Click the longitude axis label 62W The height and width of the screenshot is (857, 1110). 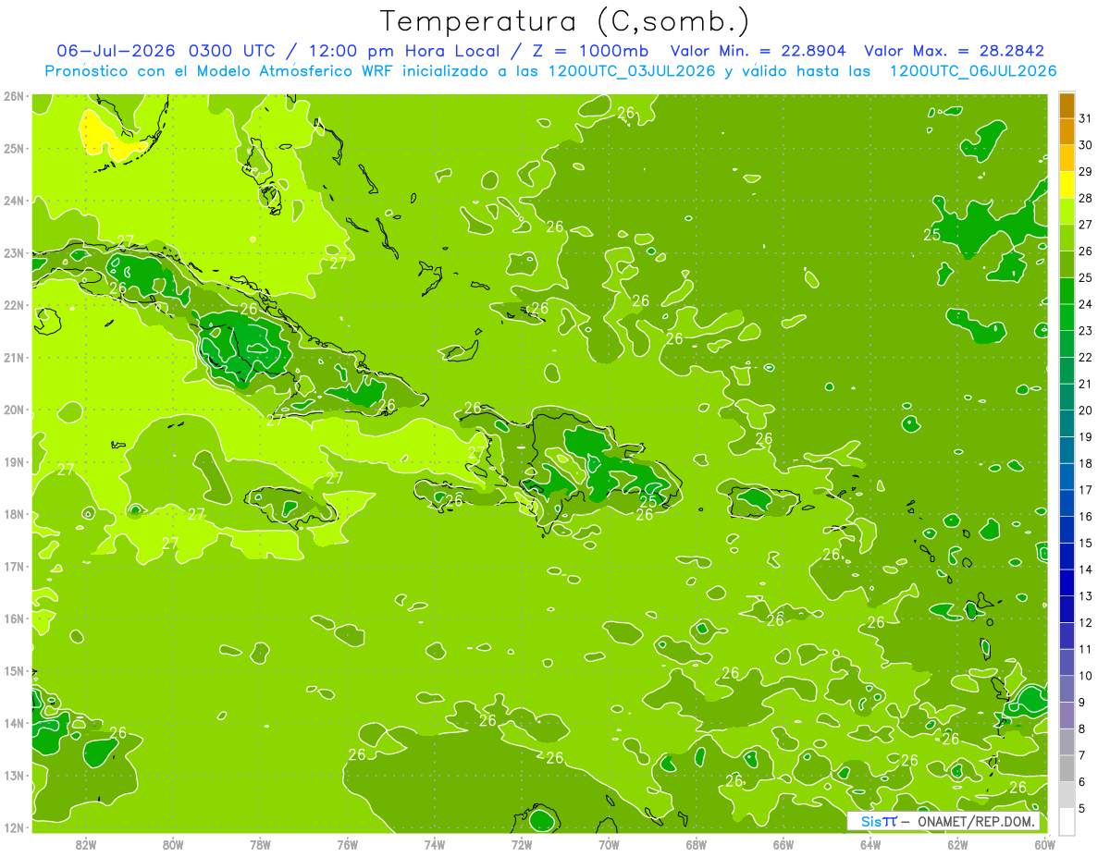coord(957,844)
